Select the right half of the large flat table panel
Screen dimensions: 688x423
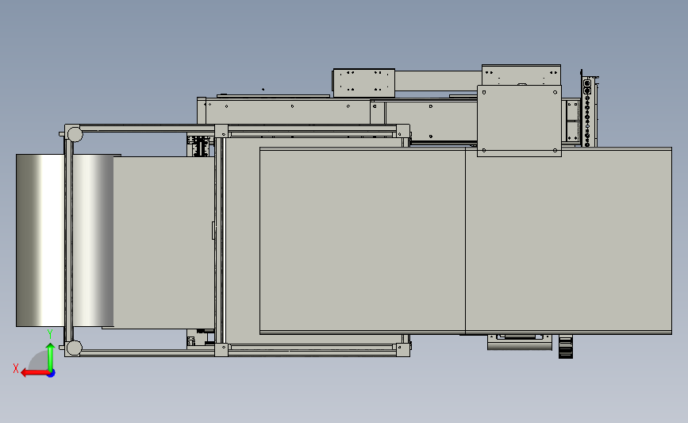click(569, 241)
